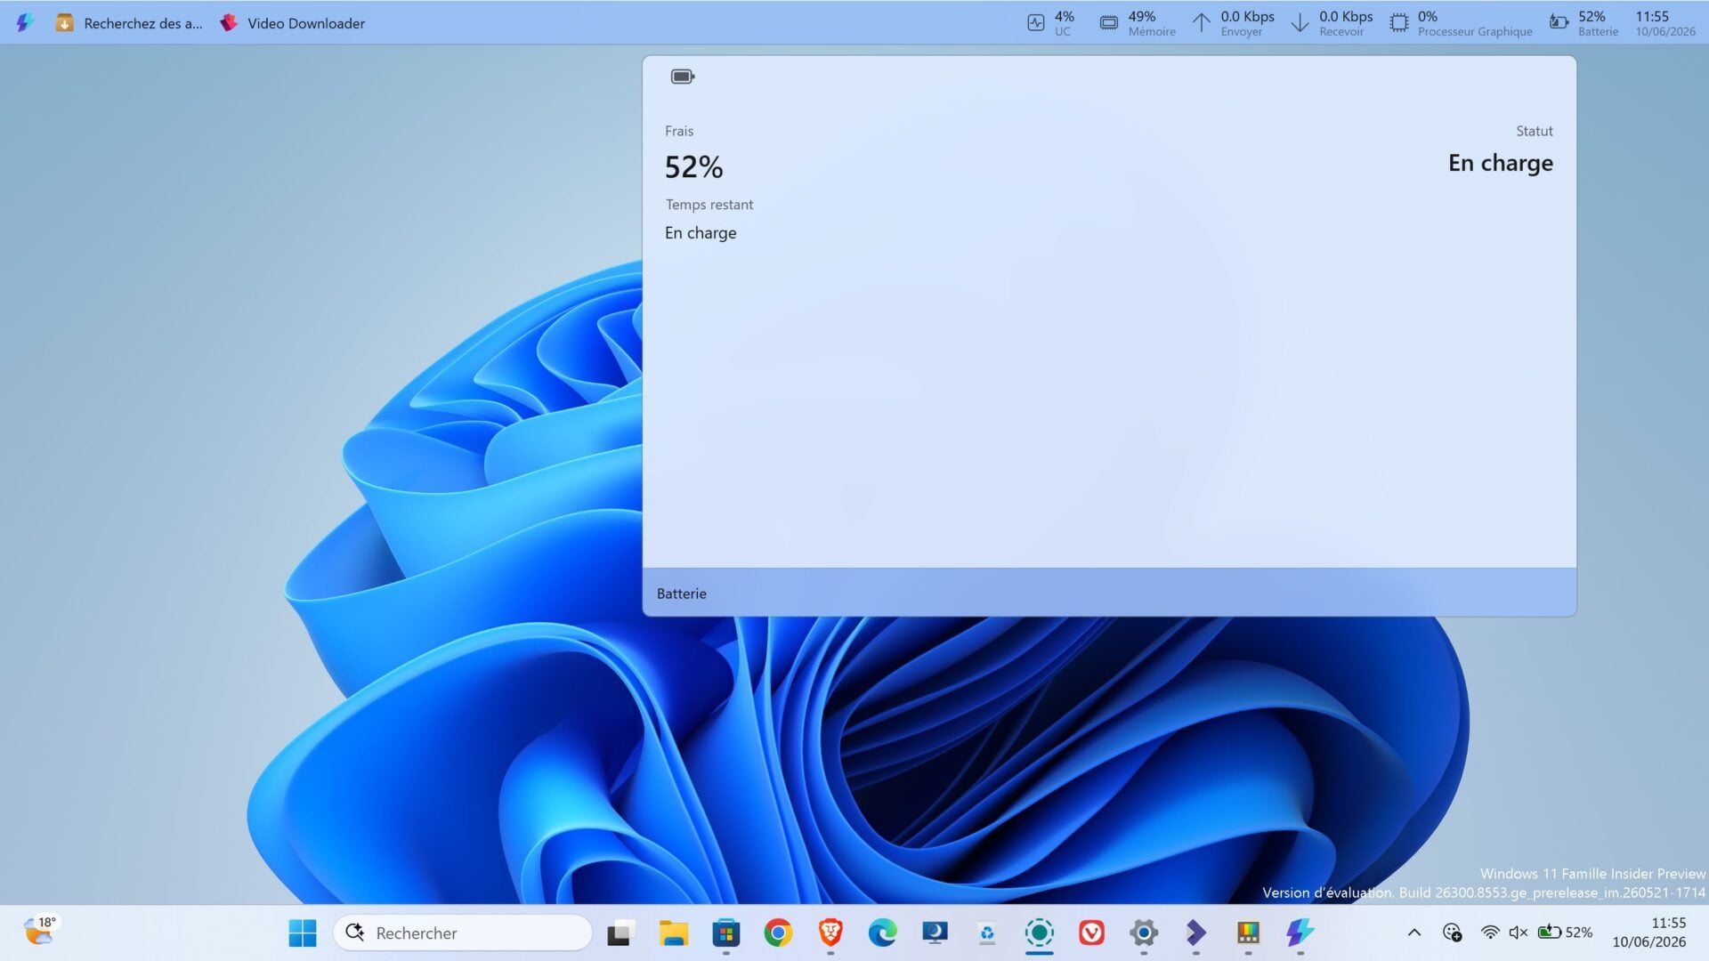Viewport: 1709px width, 961px height.
Task: Click the colorful bars app taskbar icon
Action: [1248, 933]
